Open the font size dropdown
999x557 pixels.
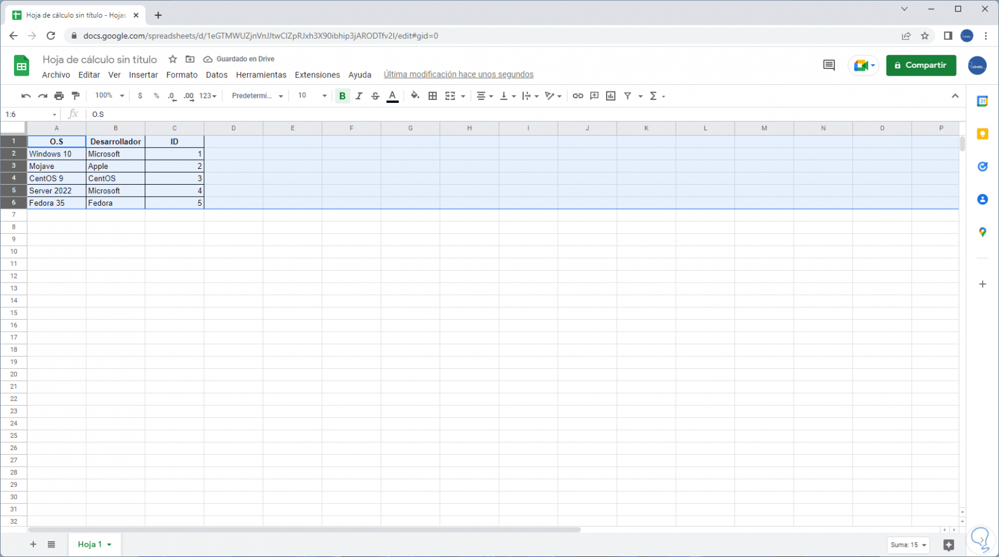[x=312, y=96]
